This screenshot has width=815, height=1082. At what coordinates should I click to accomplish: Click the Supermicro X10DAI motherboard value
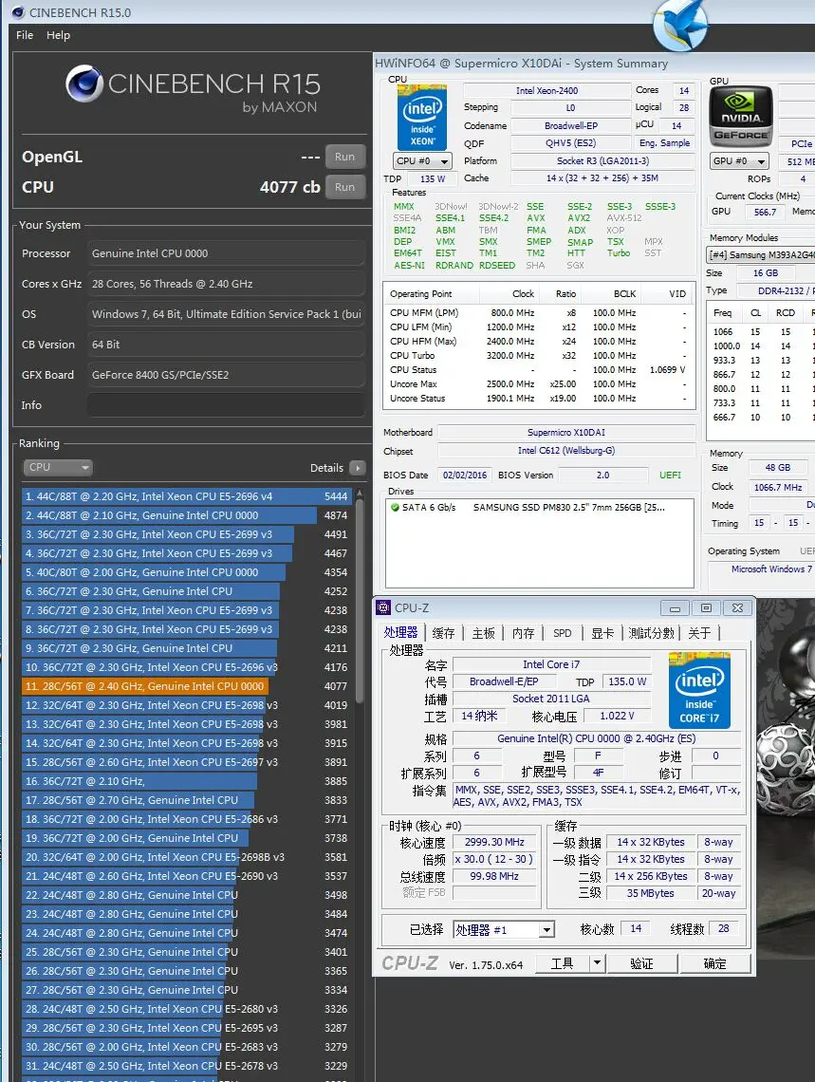pos(566,433)
